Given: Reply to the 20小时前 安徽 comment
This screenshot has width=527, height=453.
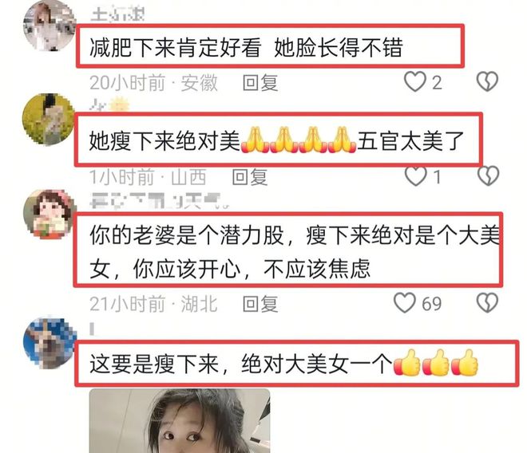Looking at the screenshot, I should coord(260,83).
